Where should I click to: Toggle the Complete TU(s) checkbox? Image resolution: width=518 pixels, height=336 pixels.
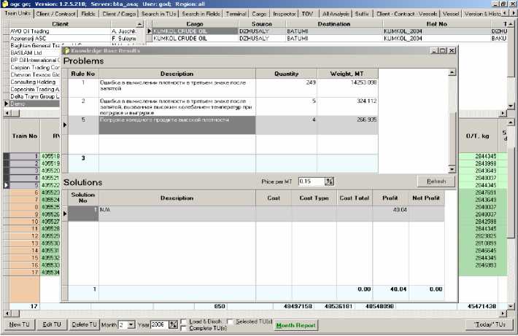pos(183,327)
